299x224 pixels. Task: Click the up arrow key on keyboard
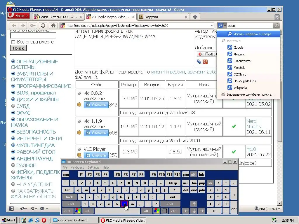tap(194, 204)
